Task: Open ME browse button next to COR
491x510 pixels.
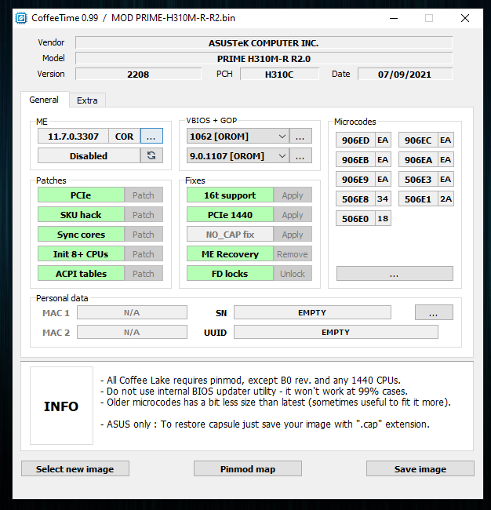Action: coord(151,137)
